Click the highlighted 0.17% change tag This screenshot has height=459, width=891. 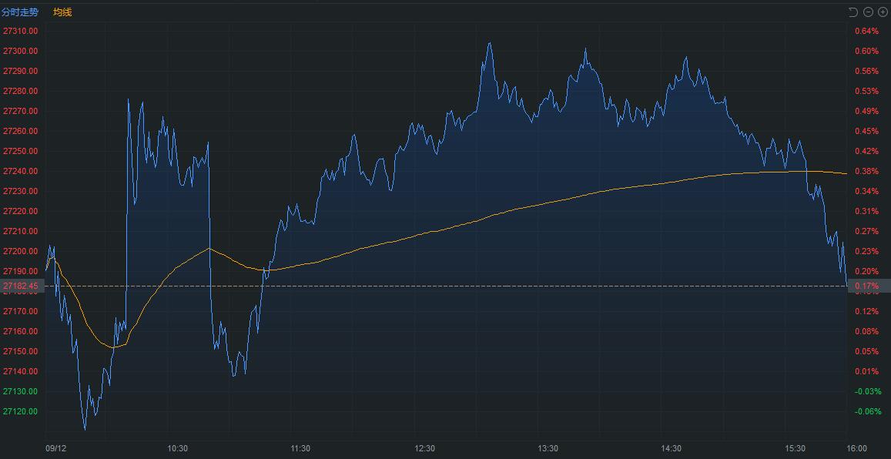tap(869, 286)
